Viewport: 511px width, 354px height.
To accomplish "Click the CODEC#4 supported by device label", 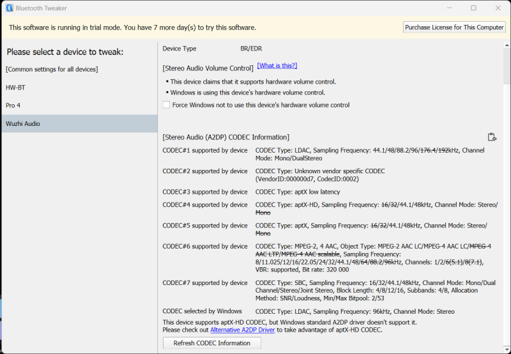I will tap(205, 204).
